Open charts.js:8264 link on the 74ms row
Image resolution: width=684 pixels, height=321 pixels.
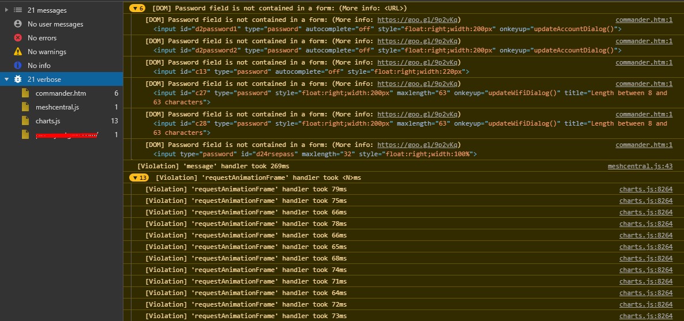point(646,270)
